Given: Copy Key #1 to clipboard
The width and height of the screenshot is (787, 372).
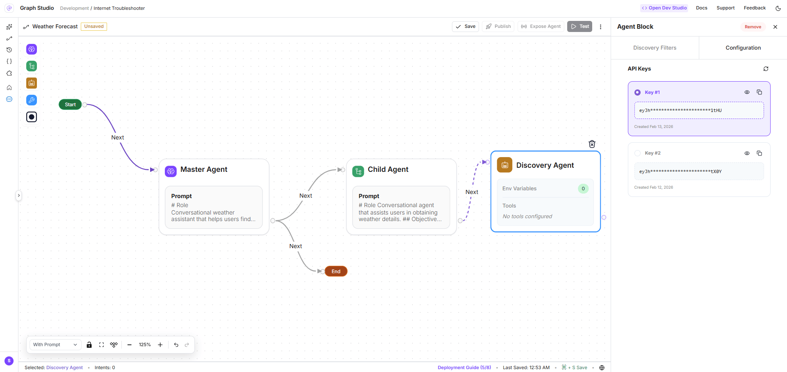Looking at the screenshot, I should (x=759, y=92).
